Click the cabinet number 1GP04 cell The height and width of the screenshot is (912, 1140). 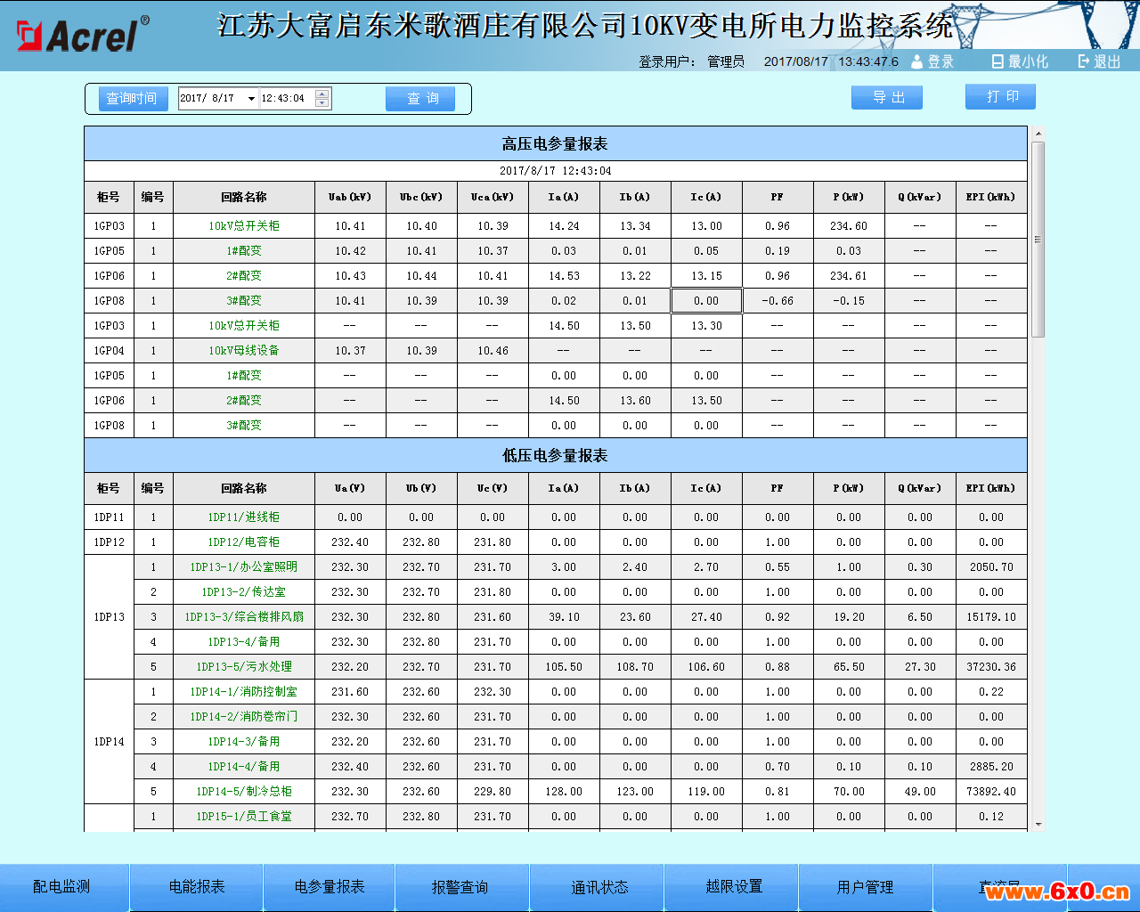coord(110,351)
